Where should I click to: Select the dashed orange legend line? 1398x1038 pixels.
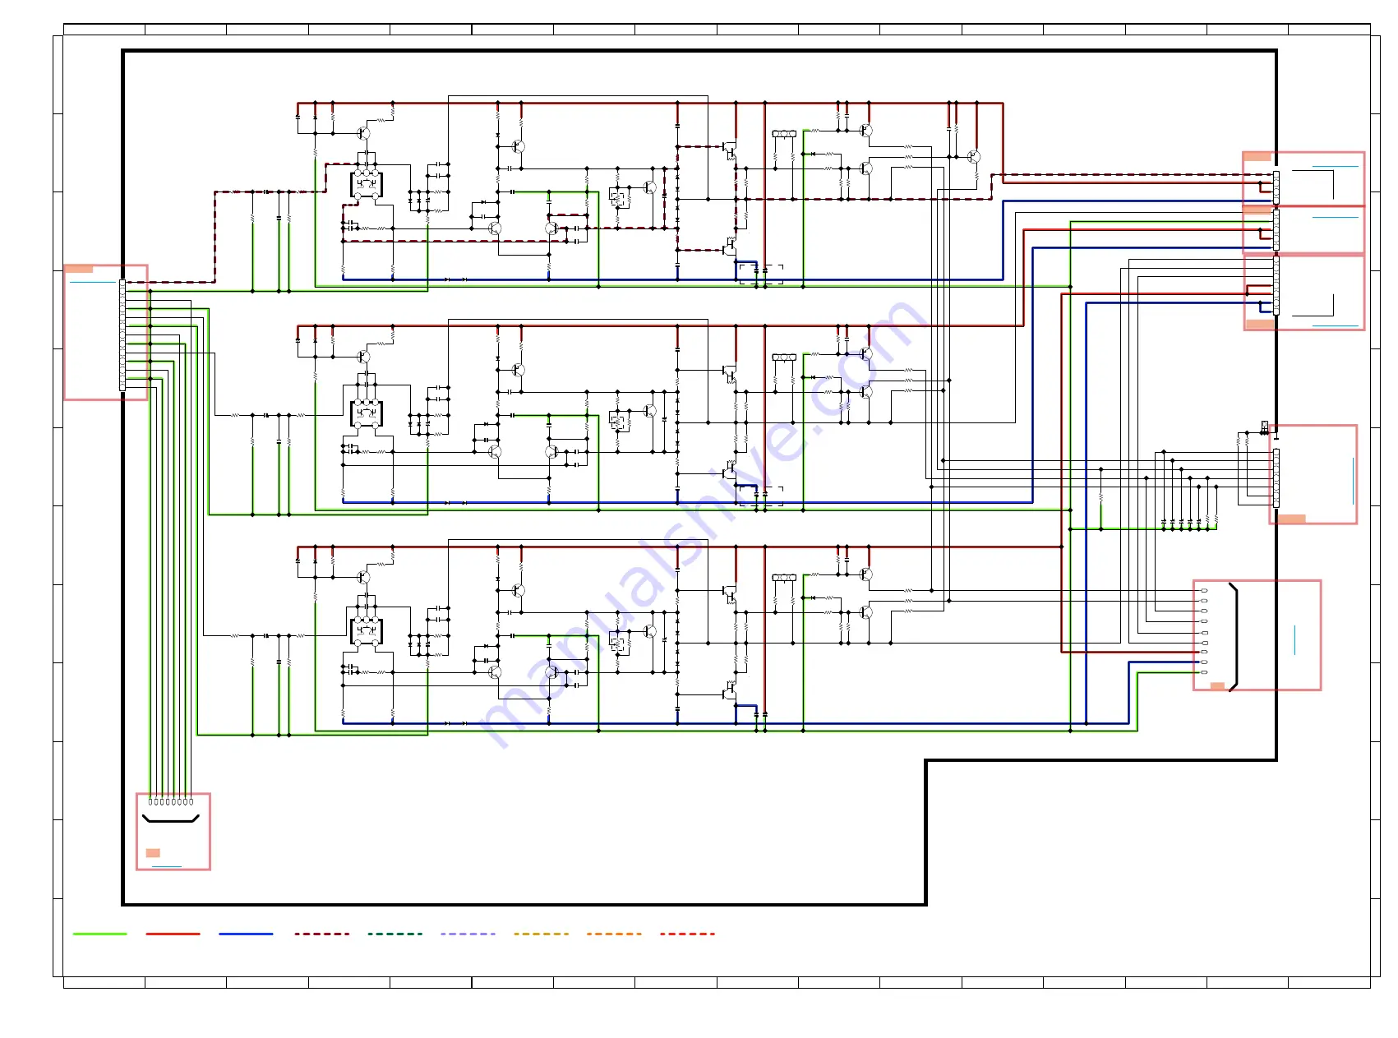615,934
